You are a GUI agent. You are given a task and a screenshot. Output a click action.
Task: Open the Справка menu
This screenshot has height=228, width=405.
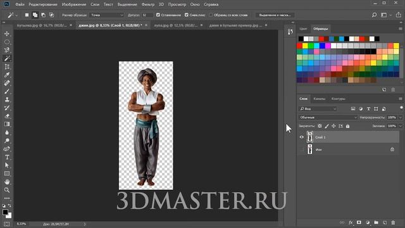211,4
